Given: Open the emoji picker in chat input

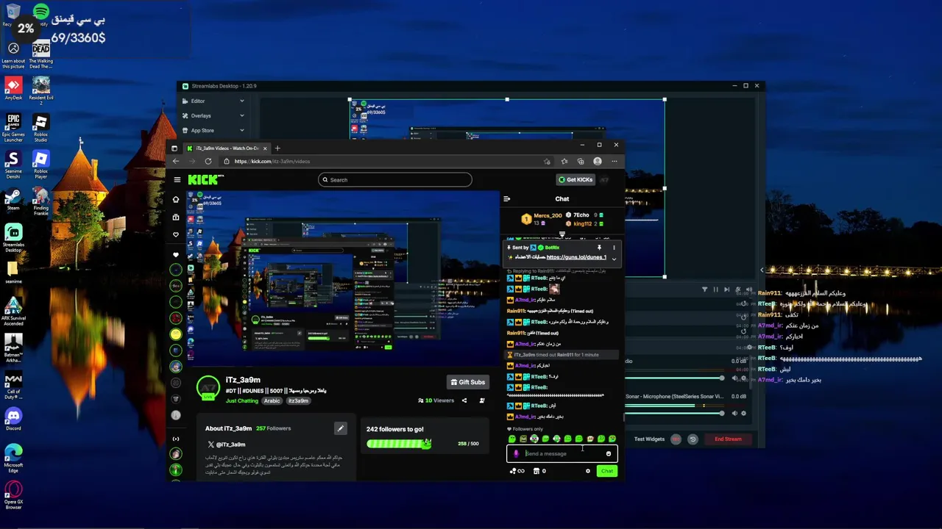Looking at the screenshot, I should 609,453.
